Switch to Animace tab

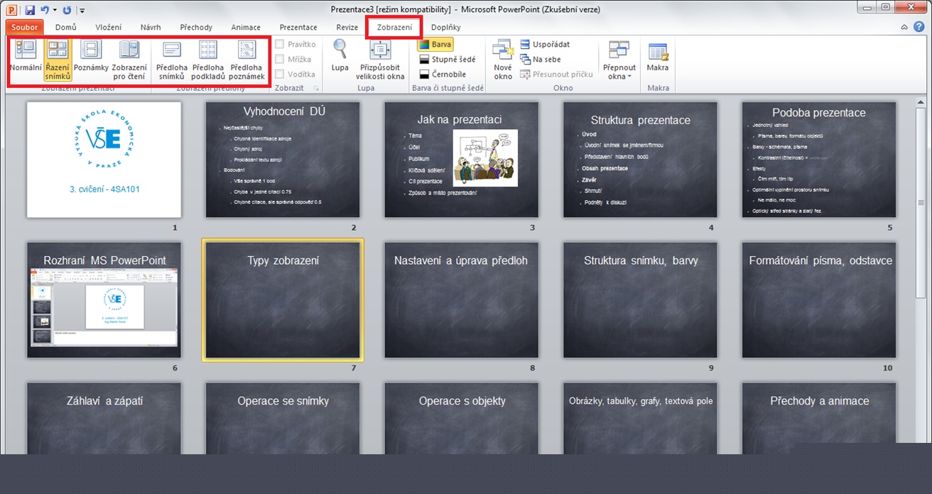[x=246, y=27]
